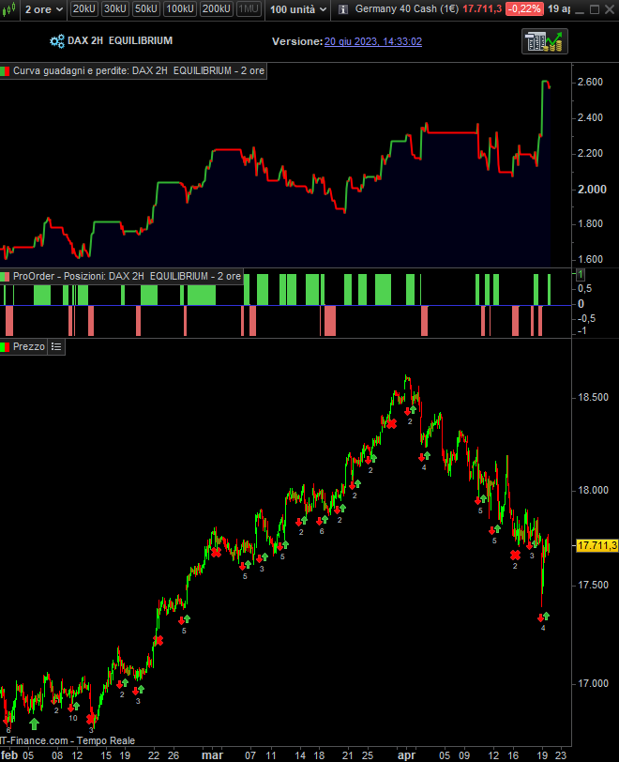Click the ProOrder Posizioni color square
619x762 pixels.
(5, 277)
